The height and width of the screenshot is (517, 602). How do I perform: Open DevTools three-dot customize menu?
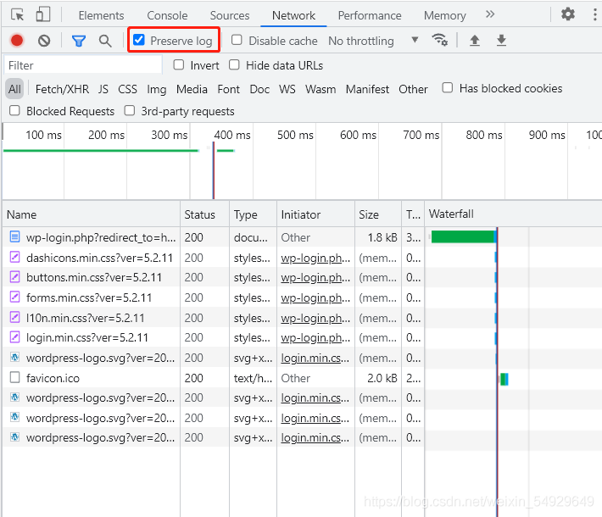(594, 14)
